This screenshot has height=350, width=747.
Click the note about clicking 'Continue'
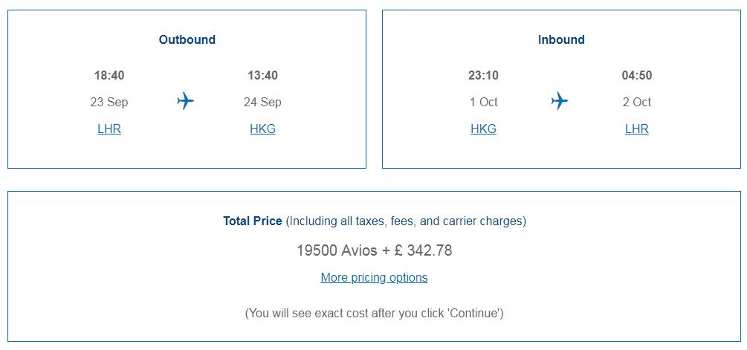374,314
